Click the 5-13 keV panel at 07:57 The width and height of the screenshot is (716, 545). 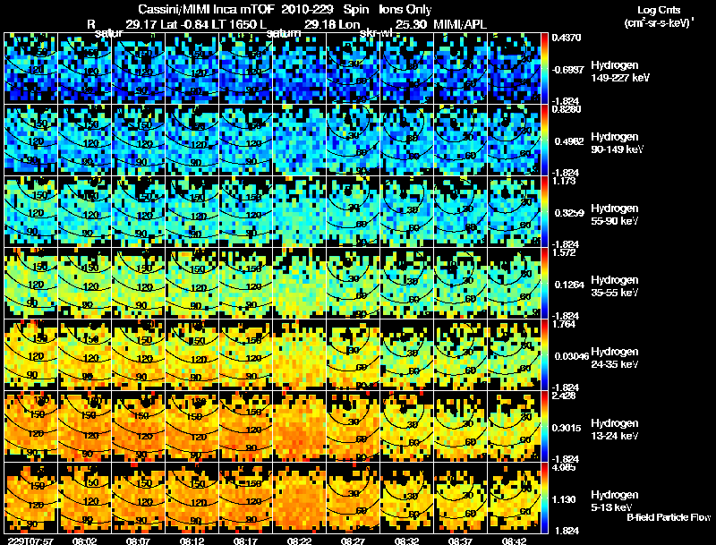coord(31,498)
